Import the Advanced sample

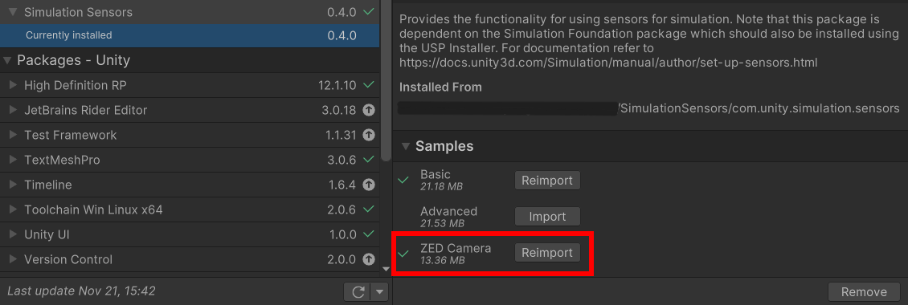547,217
